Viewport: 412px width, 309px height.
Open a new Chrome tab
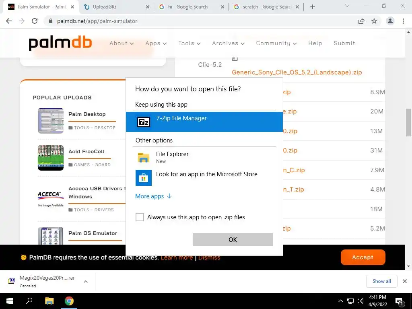pyautogui.click(x=312, y=7)
